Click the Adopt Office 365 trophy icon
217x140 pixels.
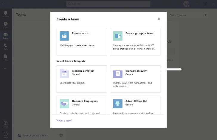point(118,104)
